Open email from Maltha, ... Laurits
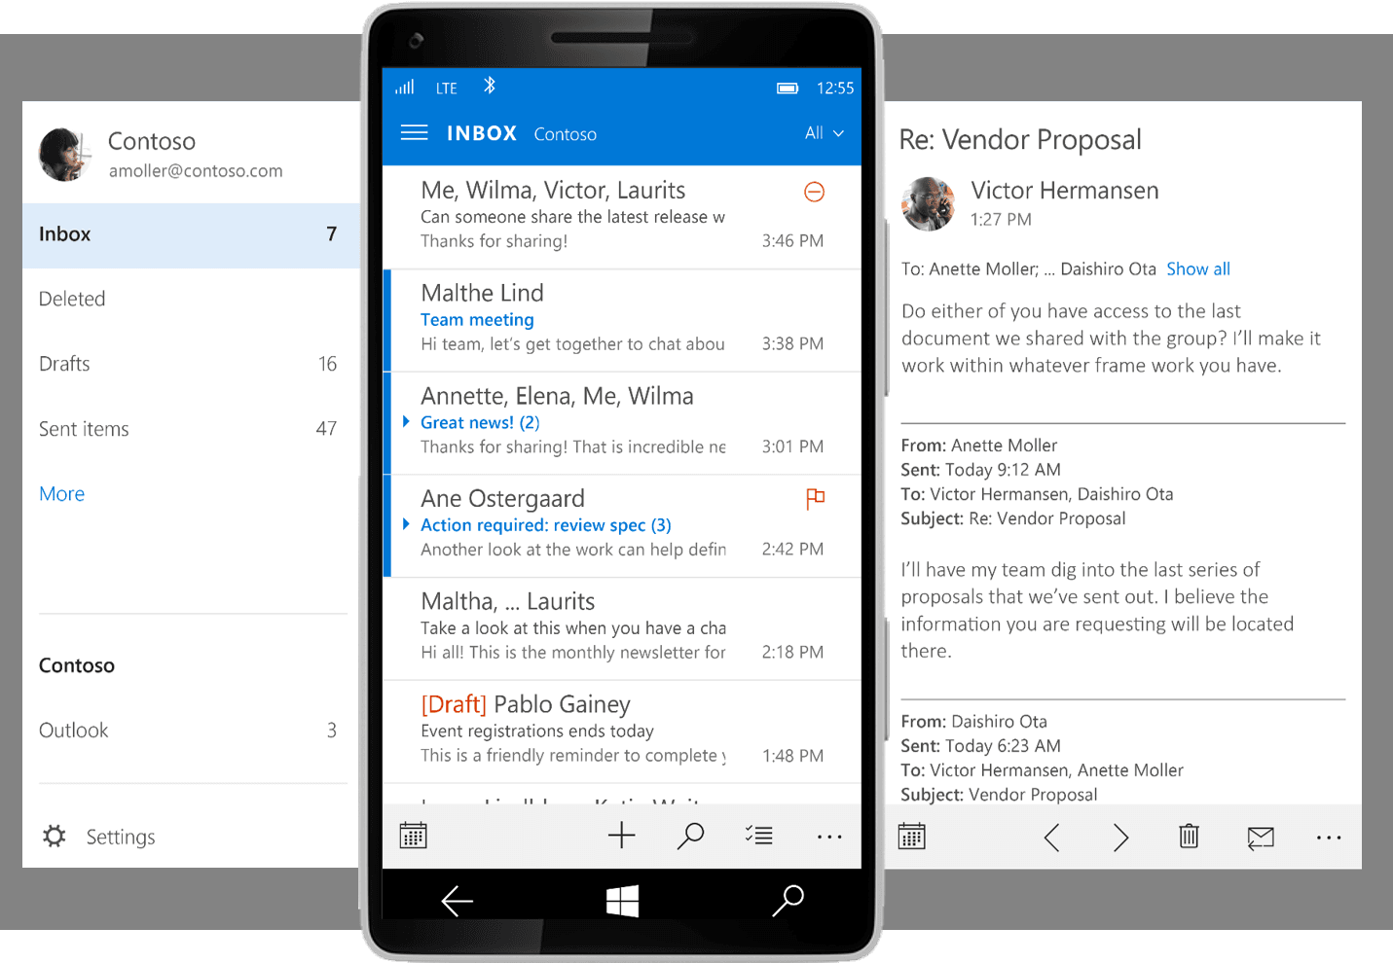Screen dimensions: 1393x963 tap(622, 629)
